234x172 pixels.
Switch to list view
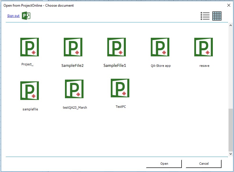point(205,16)
